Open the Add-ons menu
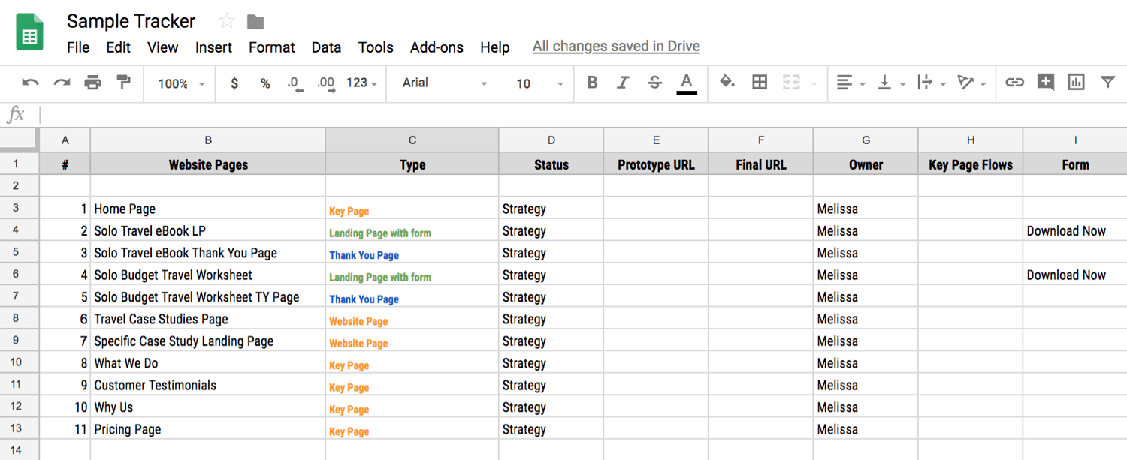Image resolution: width=1127 pixels, height=460 pixels. 437,47
